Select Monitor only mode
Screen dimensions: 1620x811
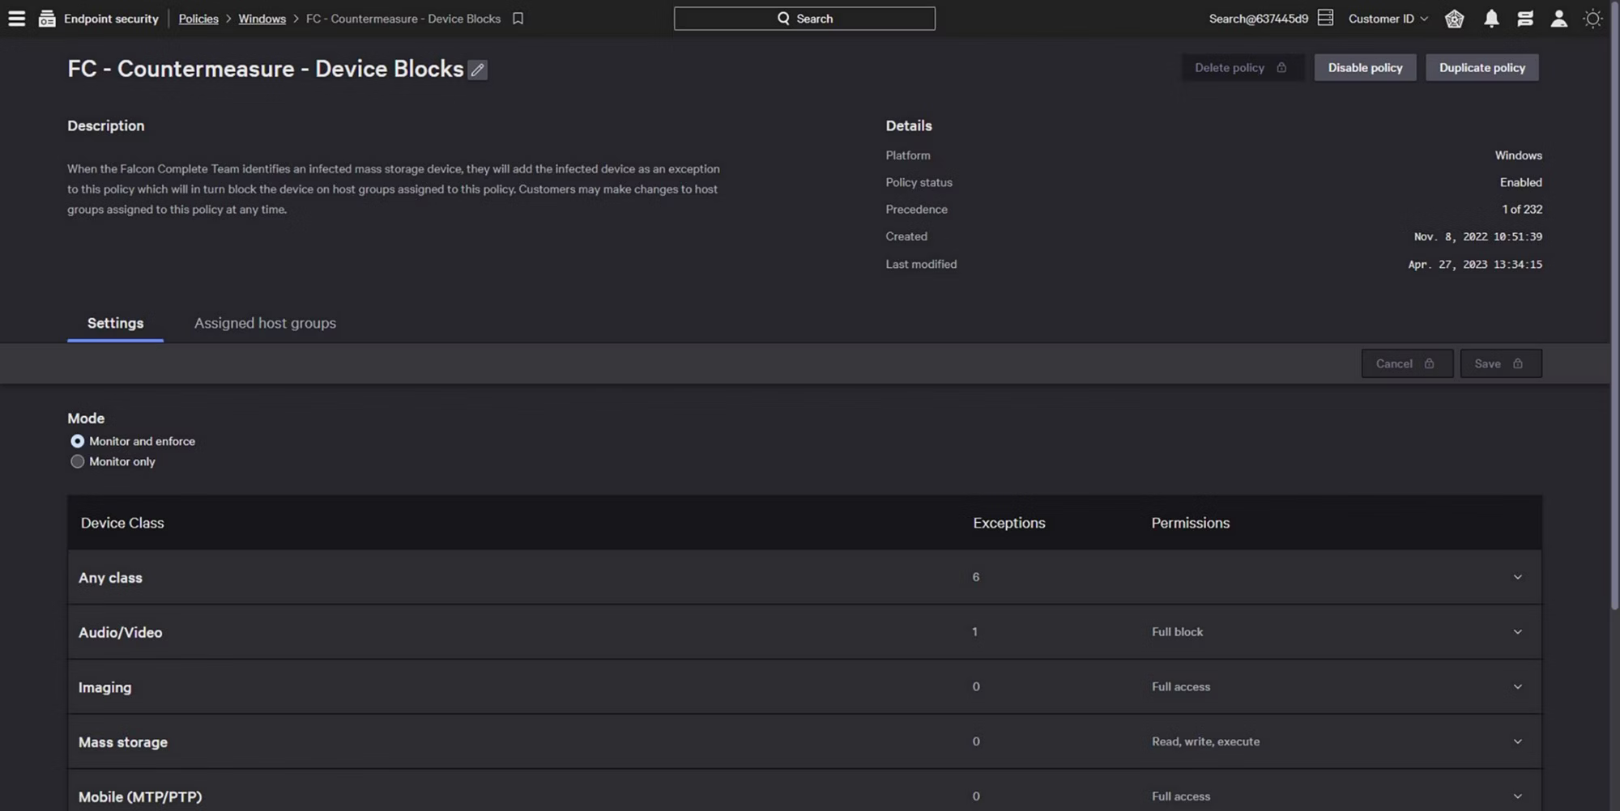click(x=78, y=461)
